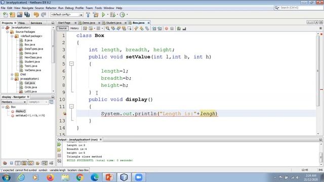Expand the Child package node
The height and width of the screenshot is (182, 324).
click(12, 74)
